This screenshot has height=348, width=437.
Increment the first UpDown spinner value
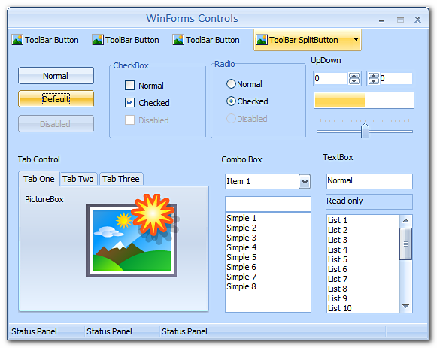click(354, 76)
